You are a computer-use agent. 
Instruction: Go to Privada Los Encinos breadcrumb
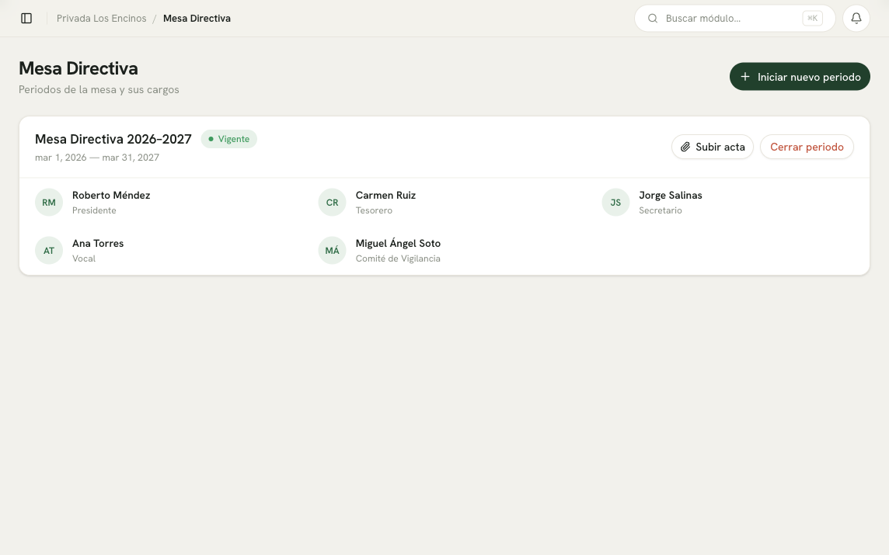102,18
